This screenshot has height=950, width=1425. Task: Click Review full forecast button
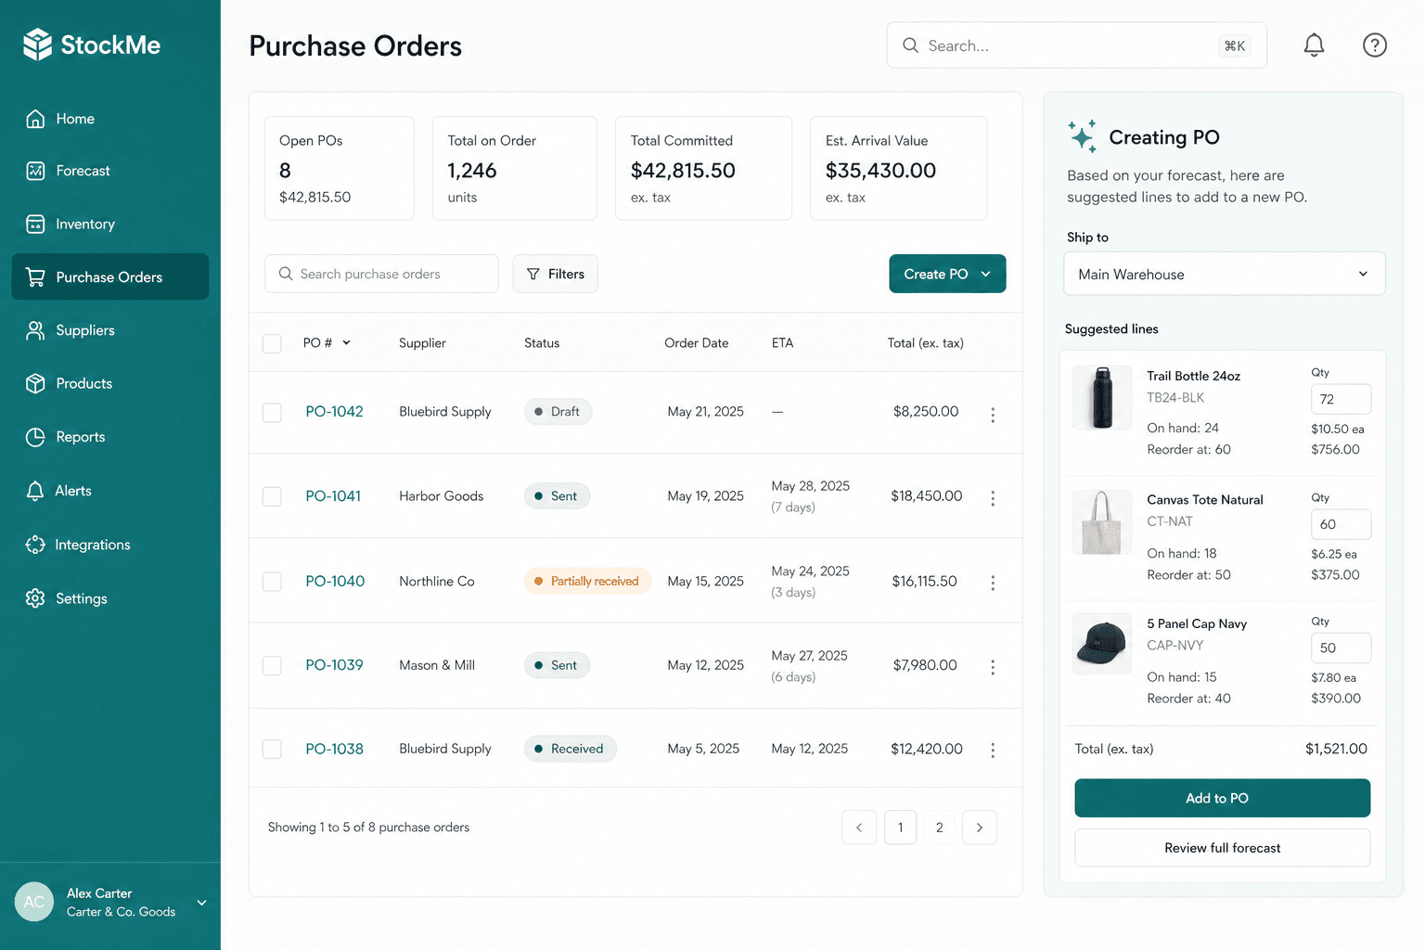(x=1222, y=848)
